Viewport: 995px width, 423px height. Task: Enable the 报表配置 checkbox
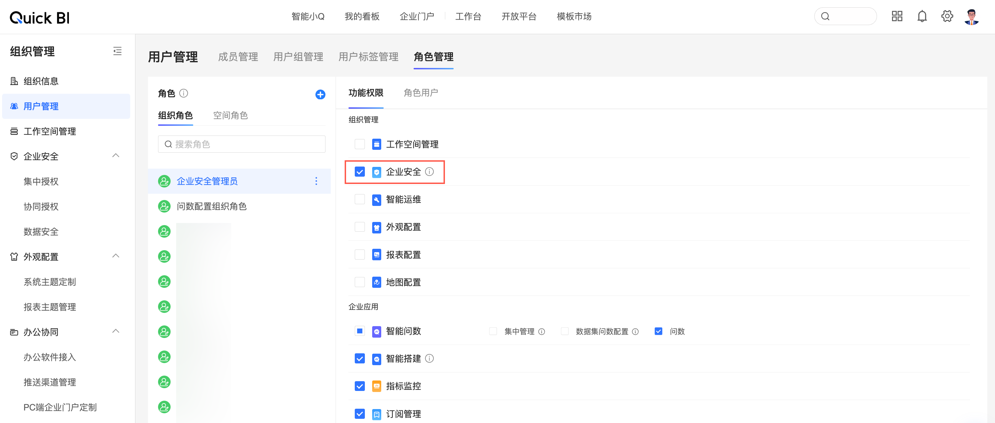point(360,254)
